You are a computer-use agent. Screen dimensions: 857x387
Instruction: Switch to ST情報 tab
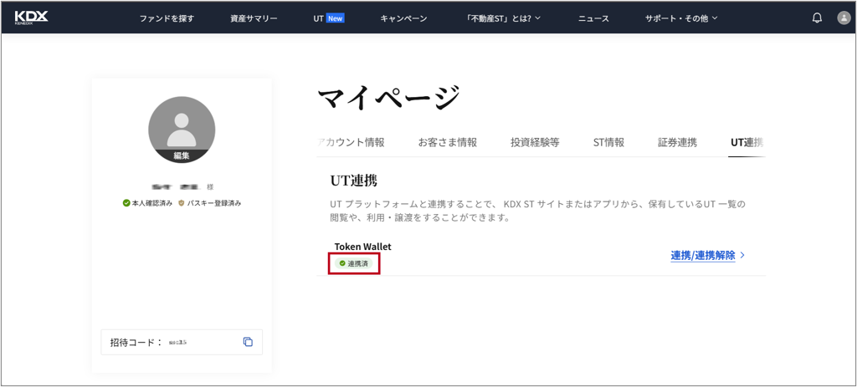pyautogui.click(x=609, y=142)
